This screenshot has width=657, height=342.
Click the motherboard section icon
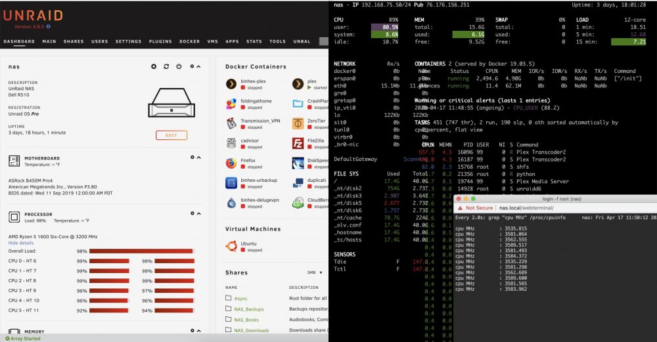[14, 161]
